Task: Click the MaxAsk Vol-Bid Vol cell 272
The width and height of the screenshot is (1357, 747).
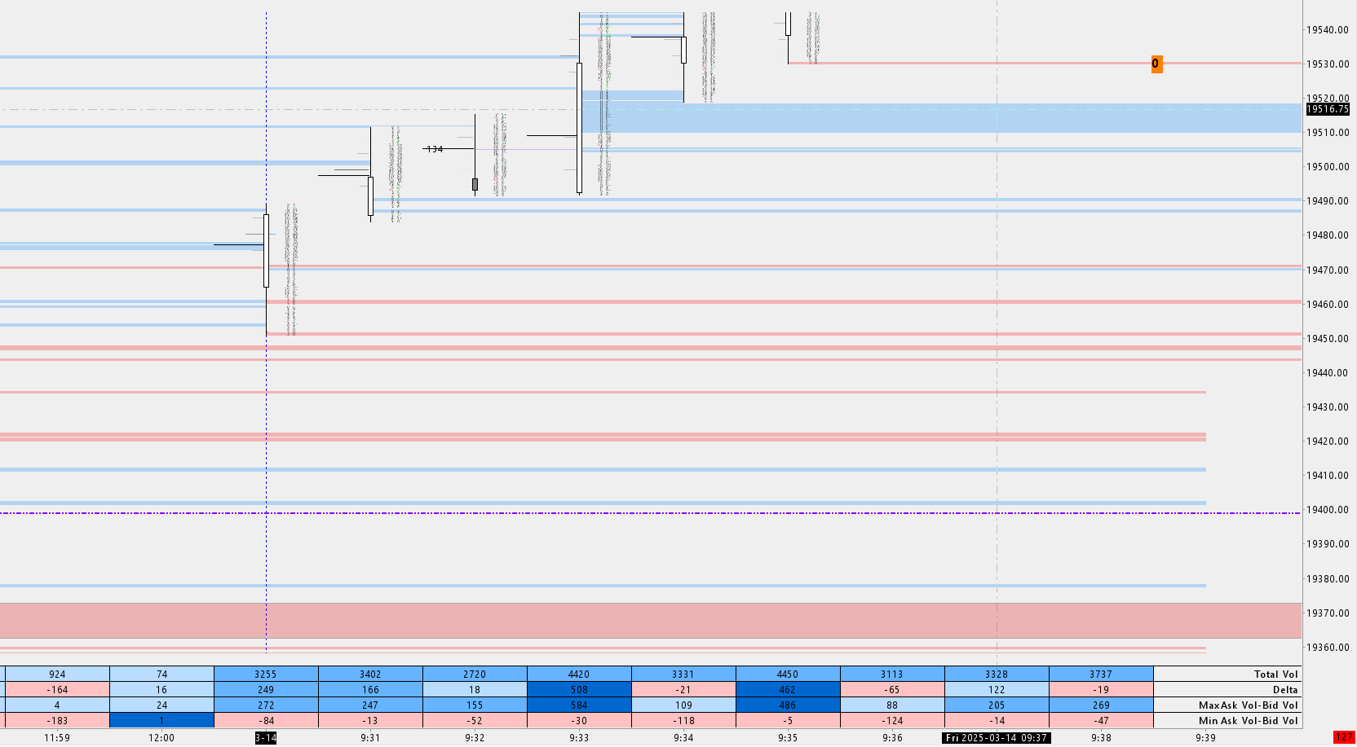Action: coord(266,705)
